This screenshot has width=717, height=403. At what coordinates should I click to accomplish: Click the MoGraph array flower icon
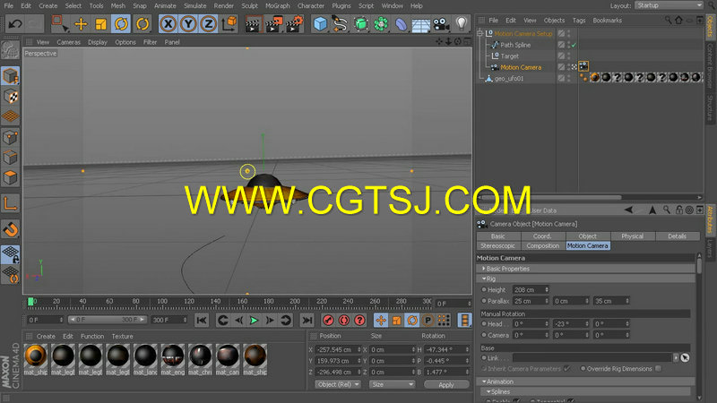380,24
